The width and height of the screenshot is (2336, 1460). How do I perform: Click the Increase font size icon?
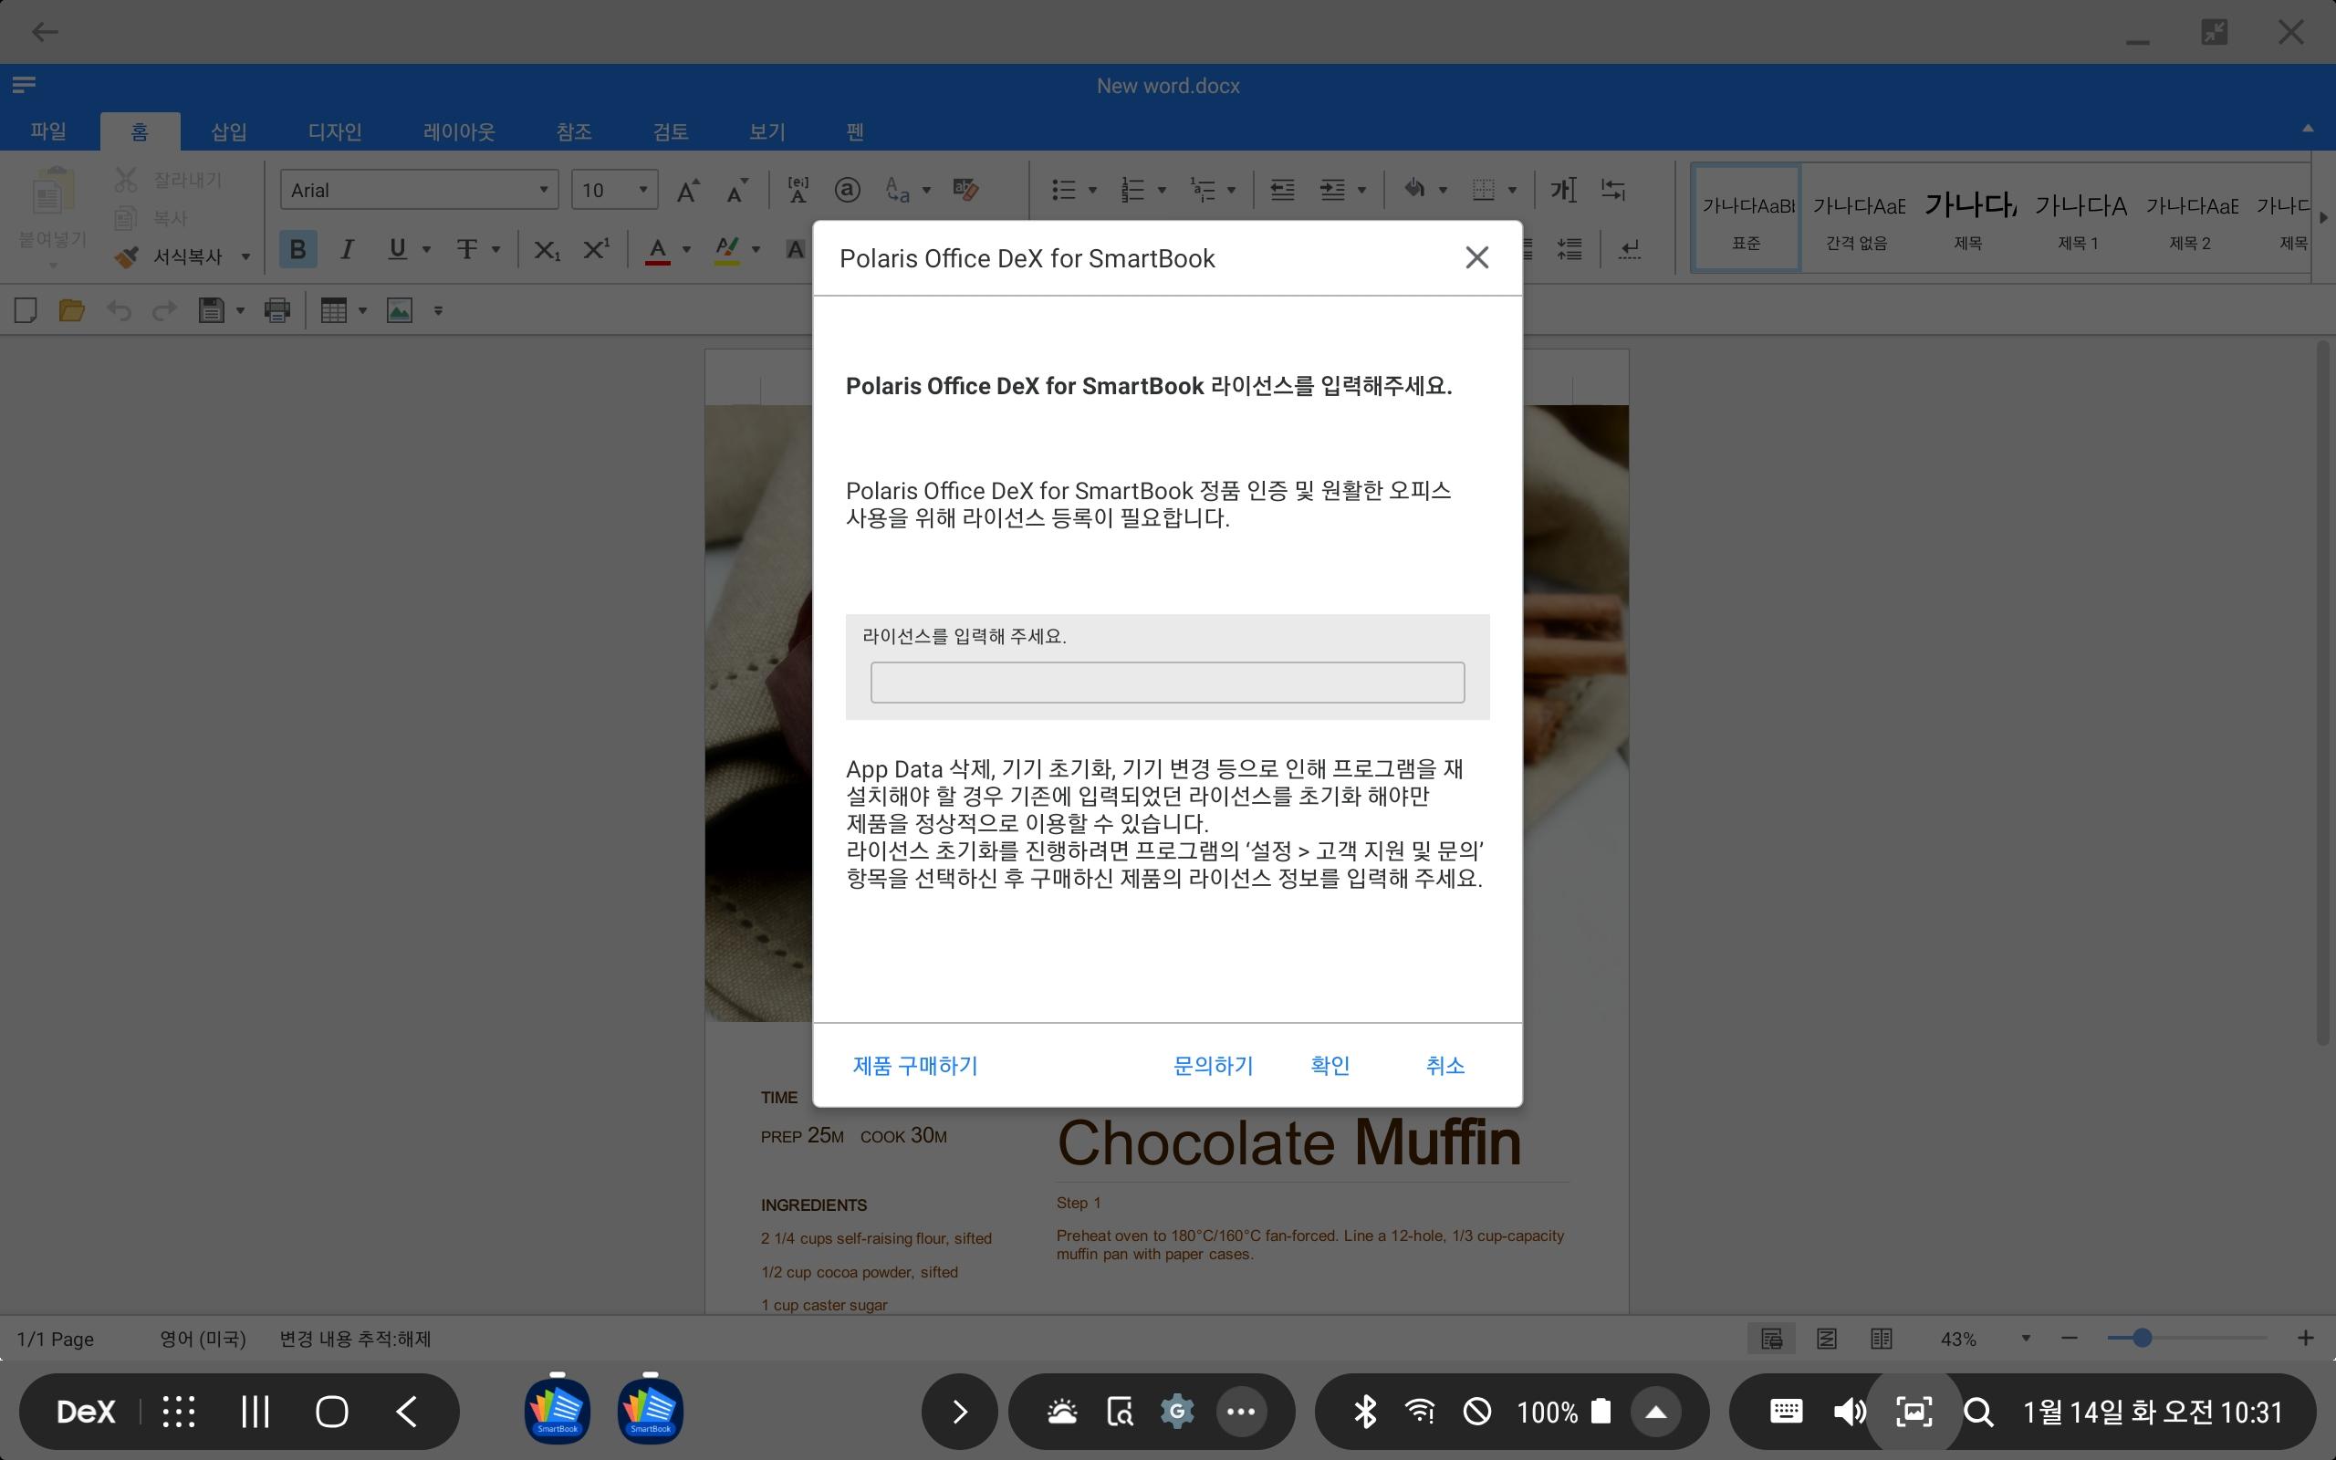coord(687,189)
